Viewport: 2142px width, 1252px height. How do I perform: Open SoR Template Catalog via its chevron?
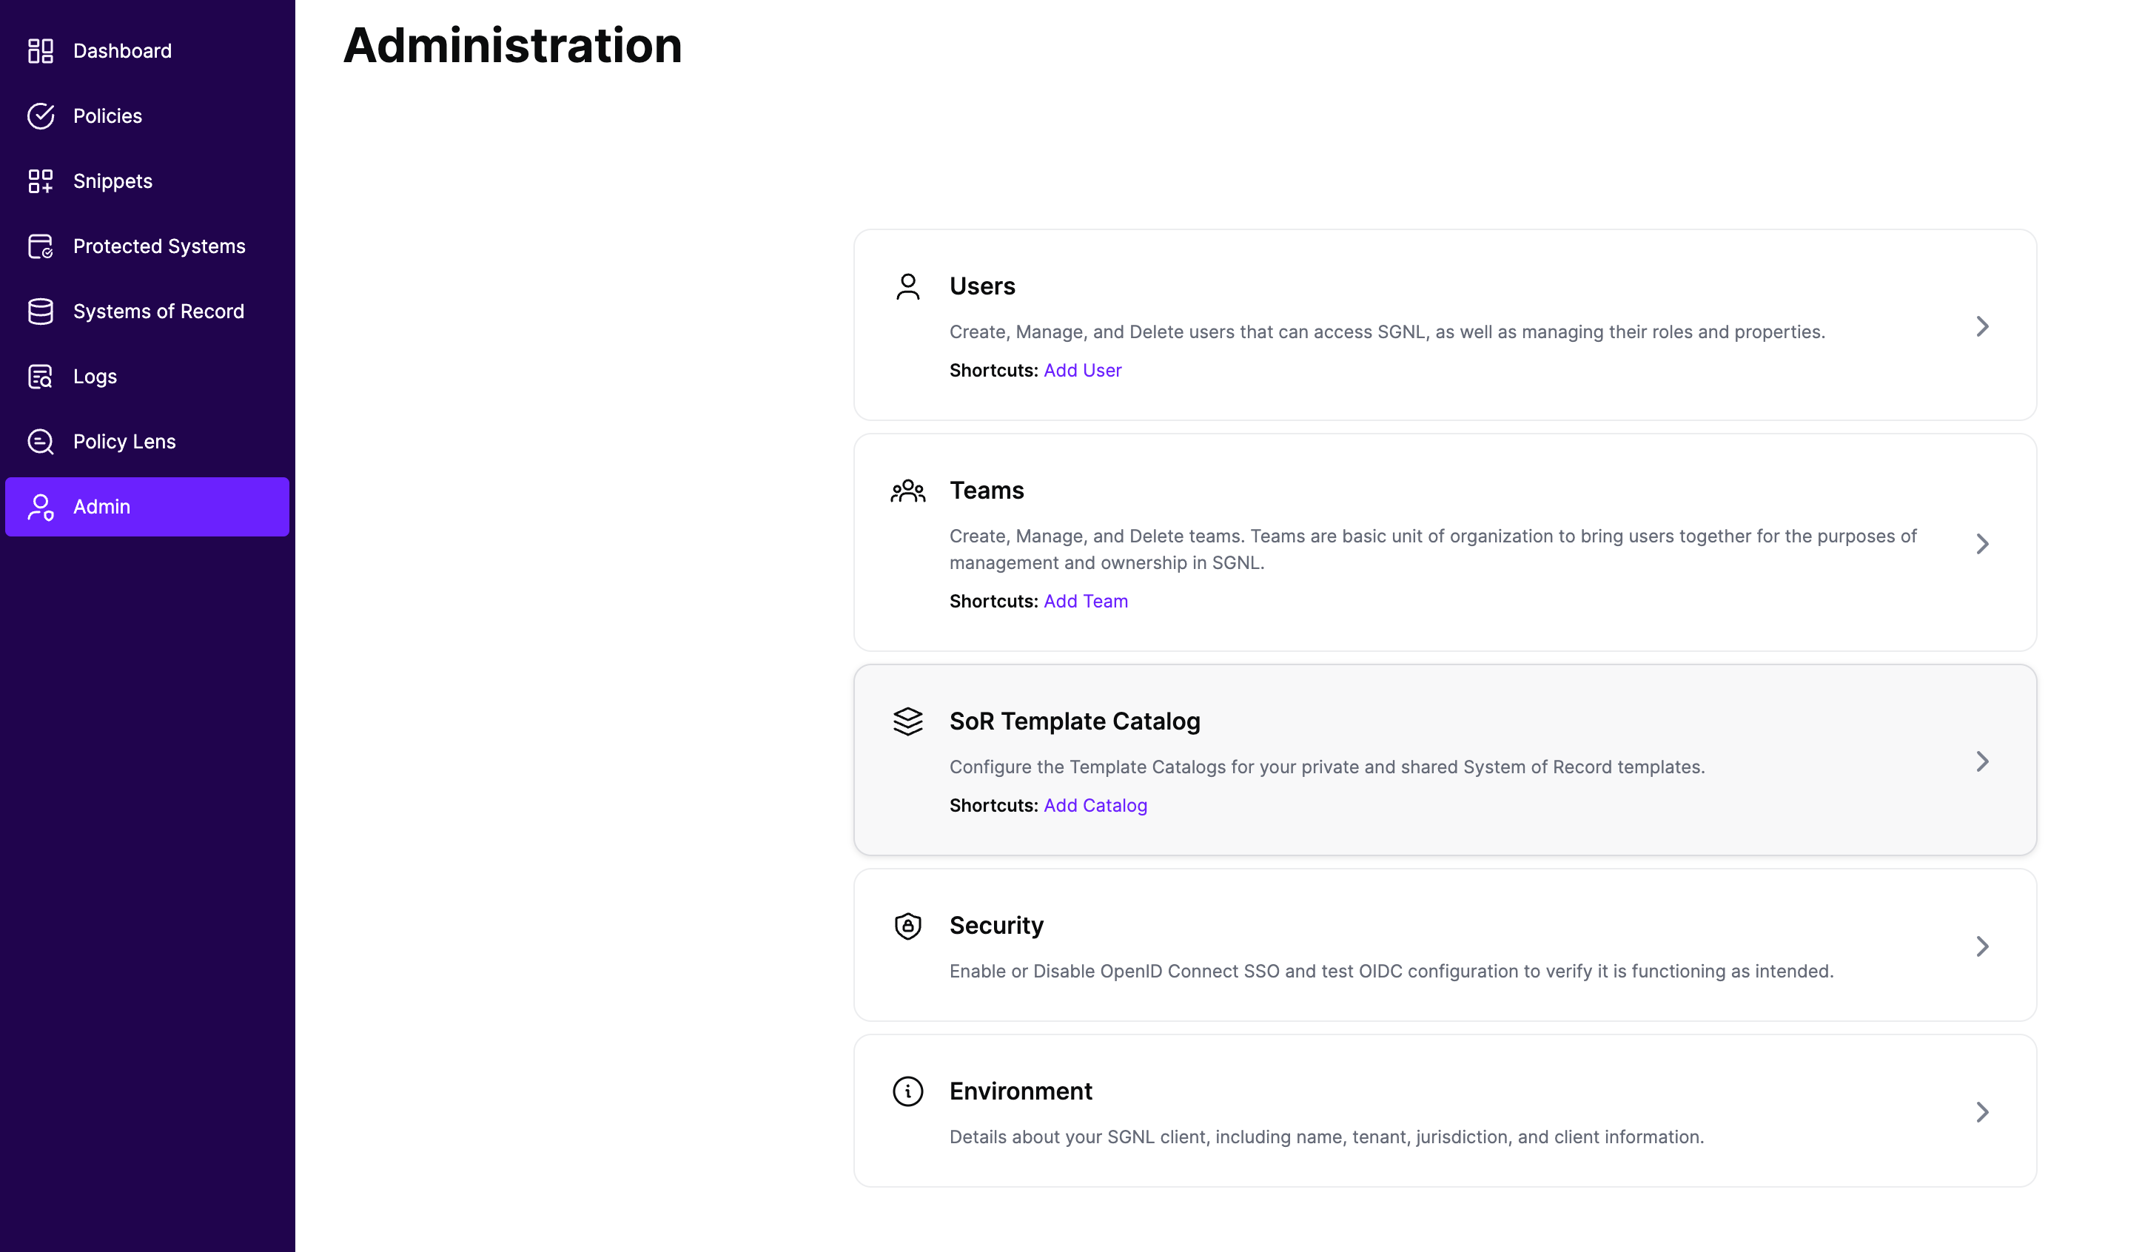(1982, 761)
